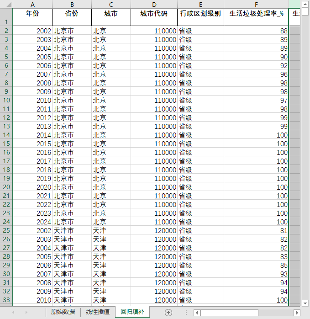The image size is (310, 319).
Task: Click value 100 in row 14
Action: (x=256, y=135)
